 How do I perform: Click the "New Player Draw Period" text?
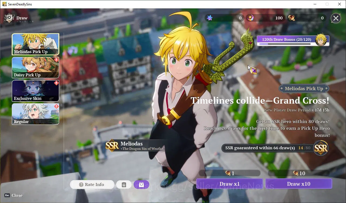pos(287,110)
